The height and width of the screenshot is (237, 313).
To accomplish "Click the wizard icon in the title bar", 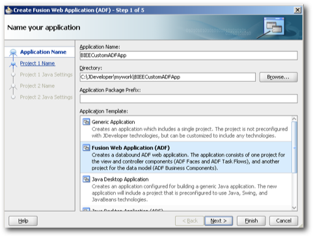I will (8, 10).
